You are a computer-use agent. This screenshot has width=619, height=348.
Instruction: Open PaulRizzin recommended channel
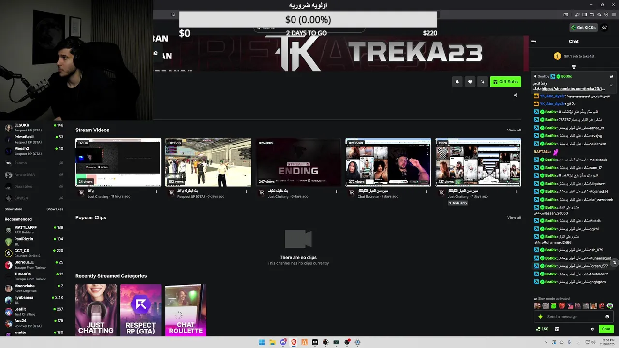pyautogui.click(x=34, y=241)
